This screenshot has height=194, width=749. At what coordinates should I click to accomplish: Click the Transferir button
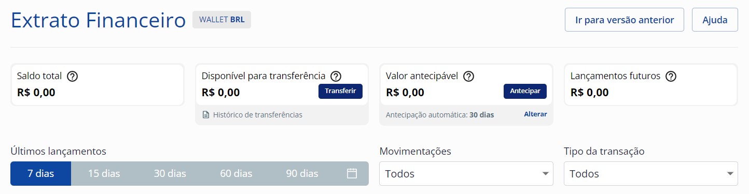340,91
